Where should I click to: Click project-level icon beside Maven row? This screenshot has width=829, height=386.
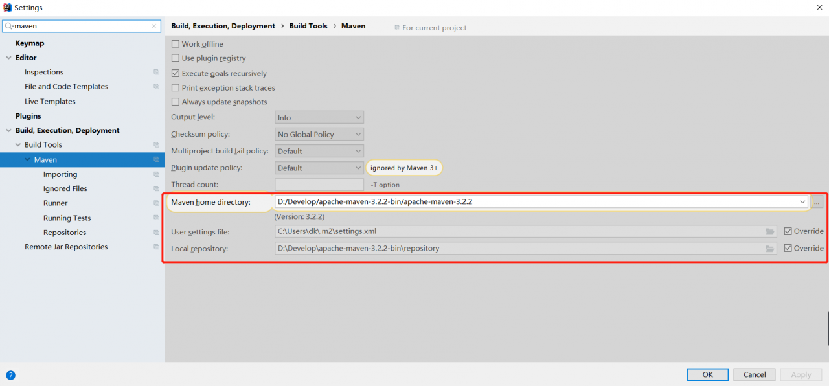[156, 159]
